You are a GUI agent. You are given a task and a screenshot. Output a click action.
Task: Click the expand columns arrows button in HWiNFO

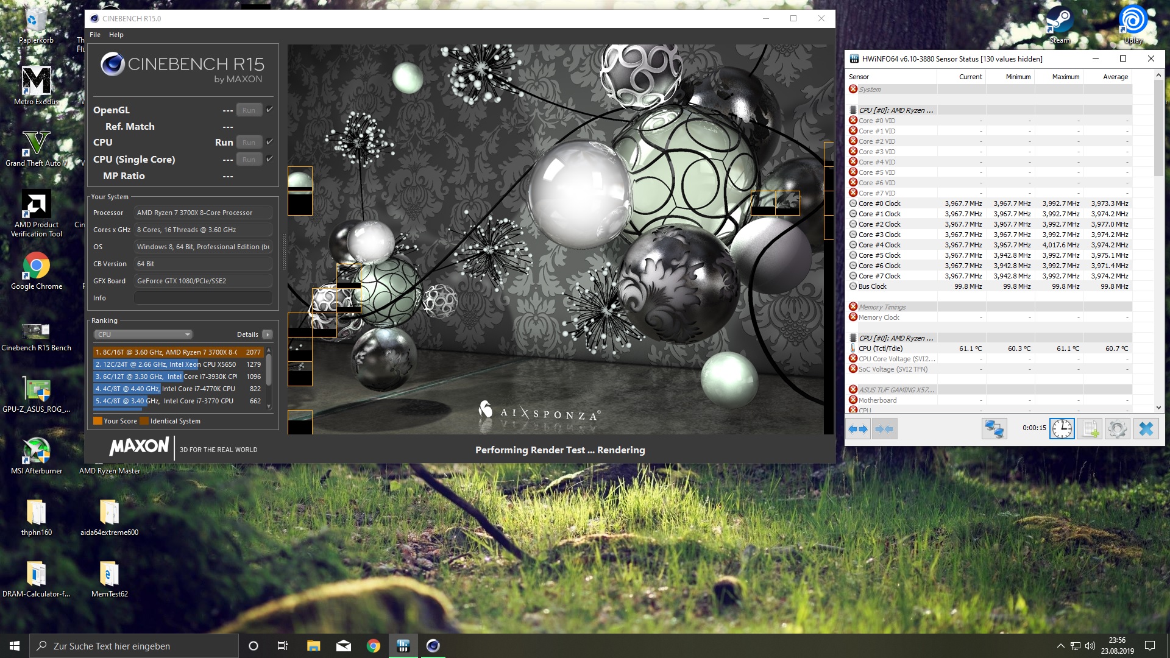tap(858, 429)
